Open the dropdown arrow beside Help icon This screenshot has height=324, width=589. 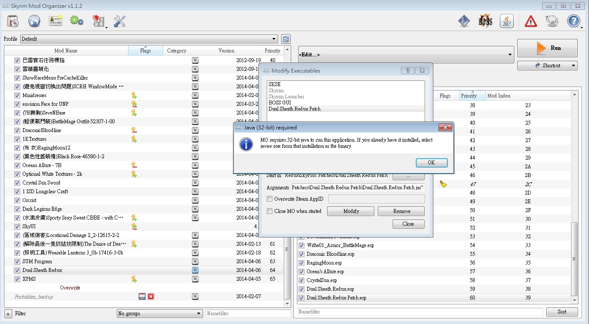point(582,28)
